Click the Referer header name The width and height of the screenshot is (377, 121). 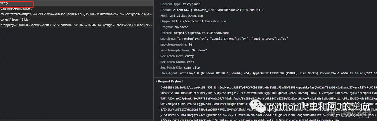(x=166, y=33)
